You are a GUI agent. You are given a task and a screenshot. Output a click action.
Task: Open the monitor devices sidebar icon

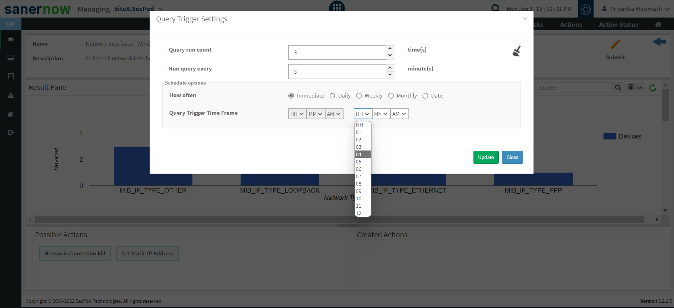(x=11, y=58)
